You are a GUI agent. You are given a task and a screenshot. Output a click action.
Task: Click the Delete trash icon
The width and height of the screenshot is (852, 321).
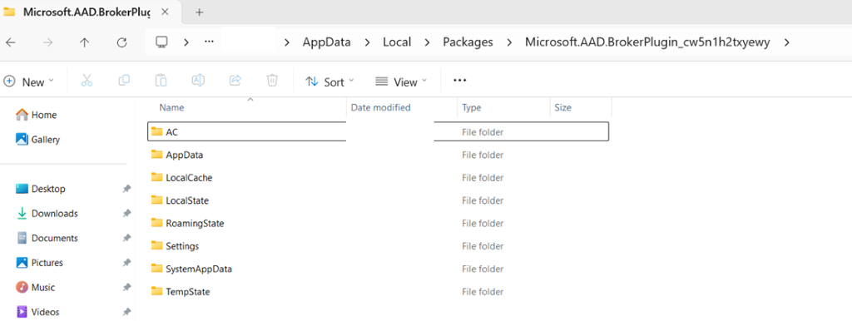click(x=272, y=81)
